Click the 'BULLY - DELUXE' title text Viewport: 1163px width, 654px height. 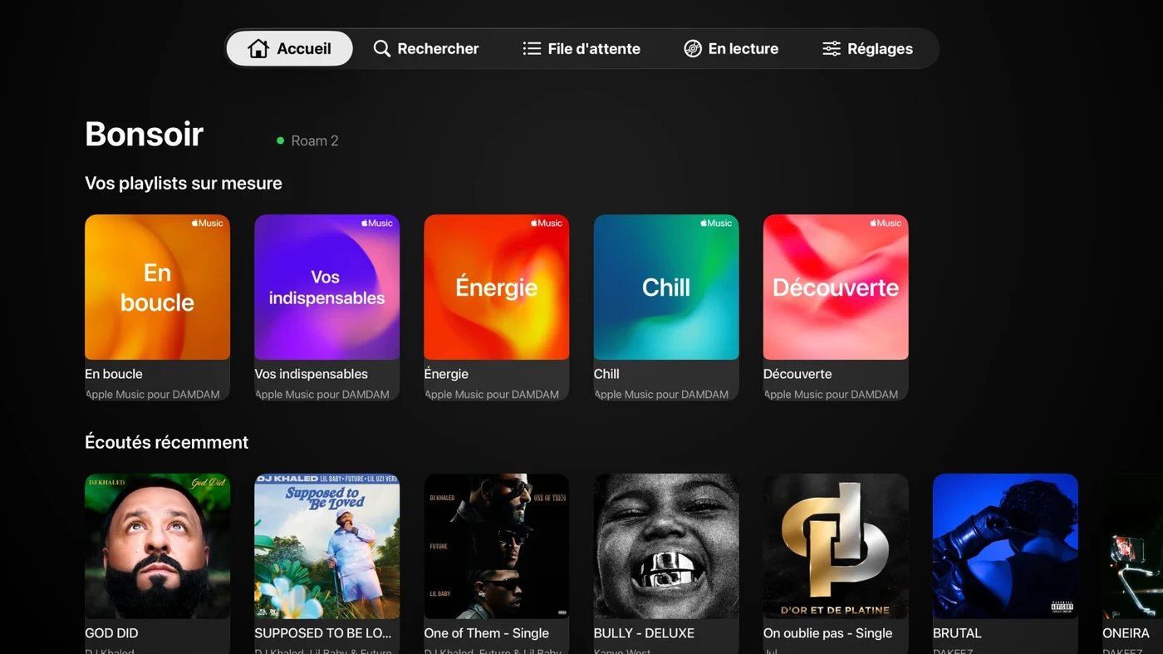pos(644,634)
